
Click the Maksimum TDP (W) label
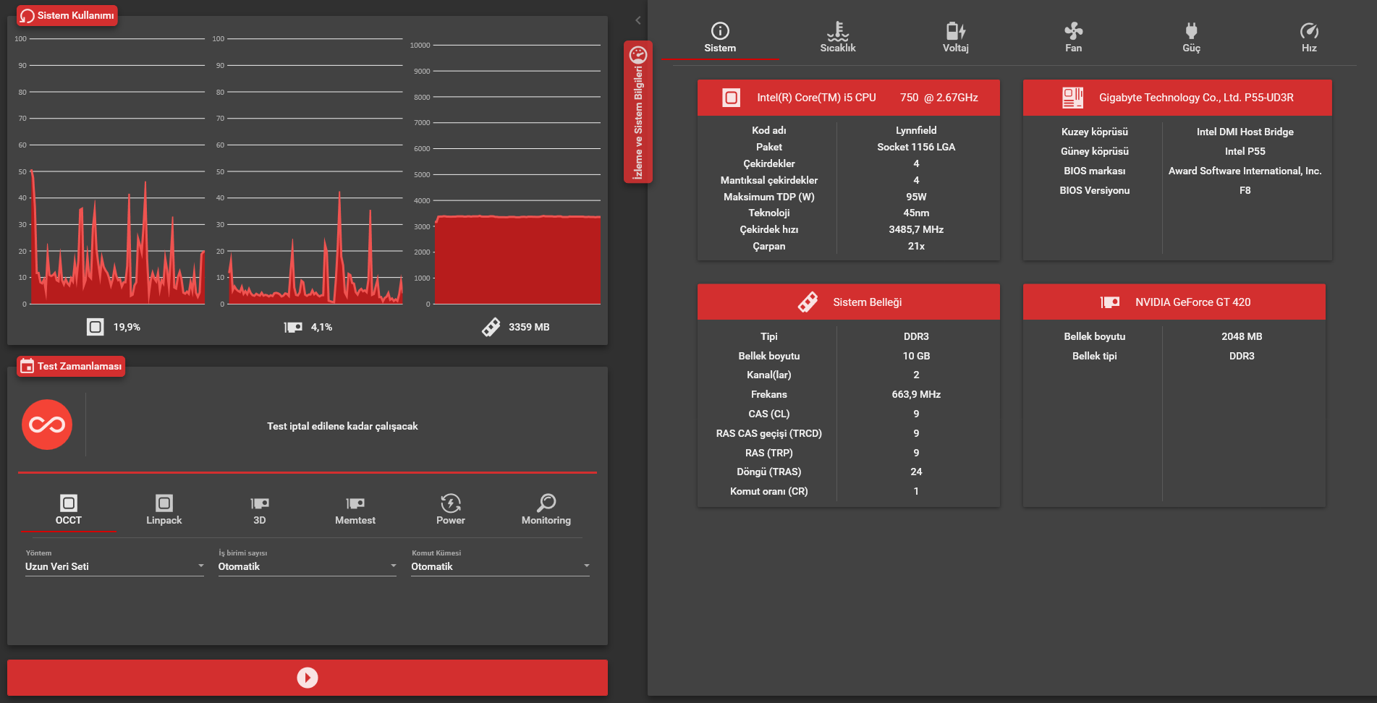769,197
